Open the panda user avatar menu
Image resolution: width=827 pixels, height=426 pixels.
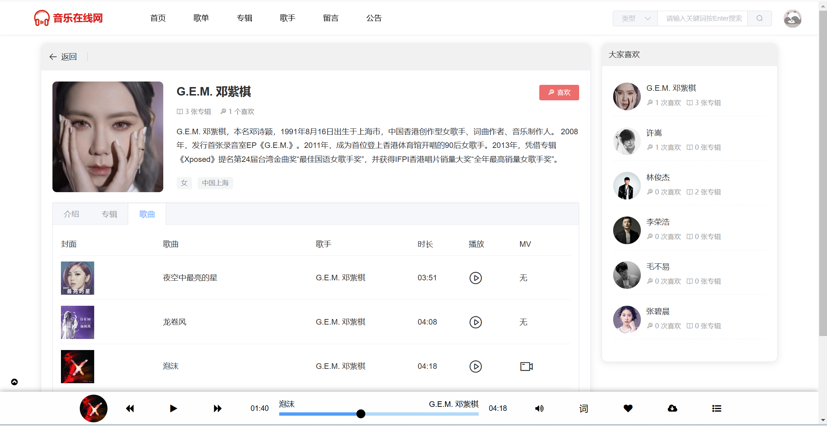click(x=792, y=18)
